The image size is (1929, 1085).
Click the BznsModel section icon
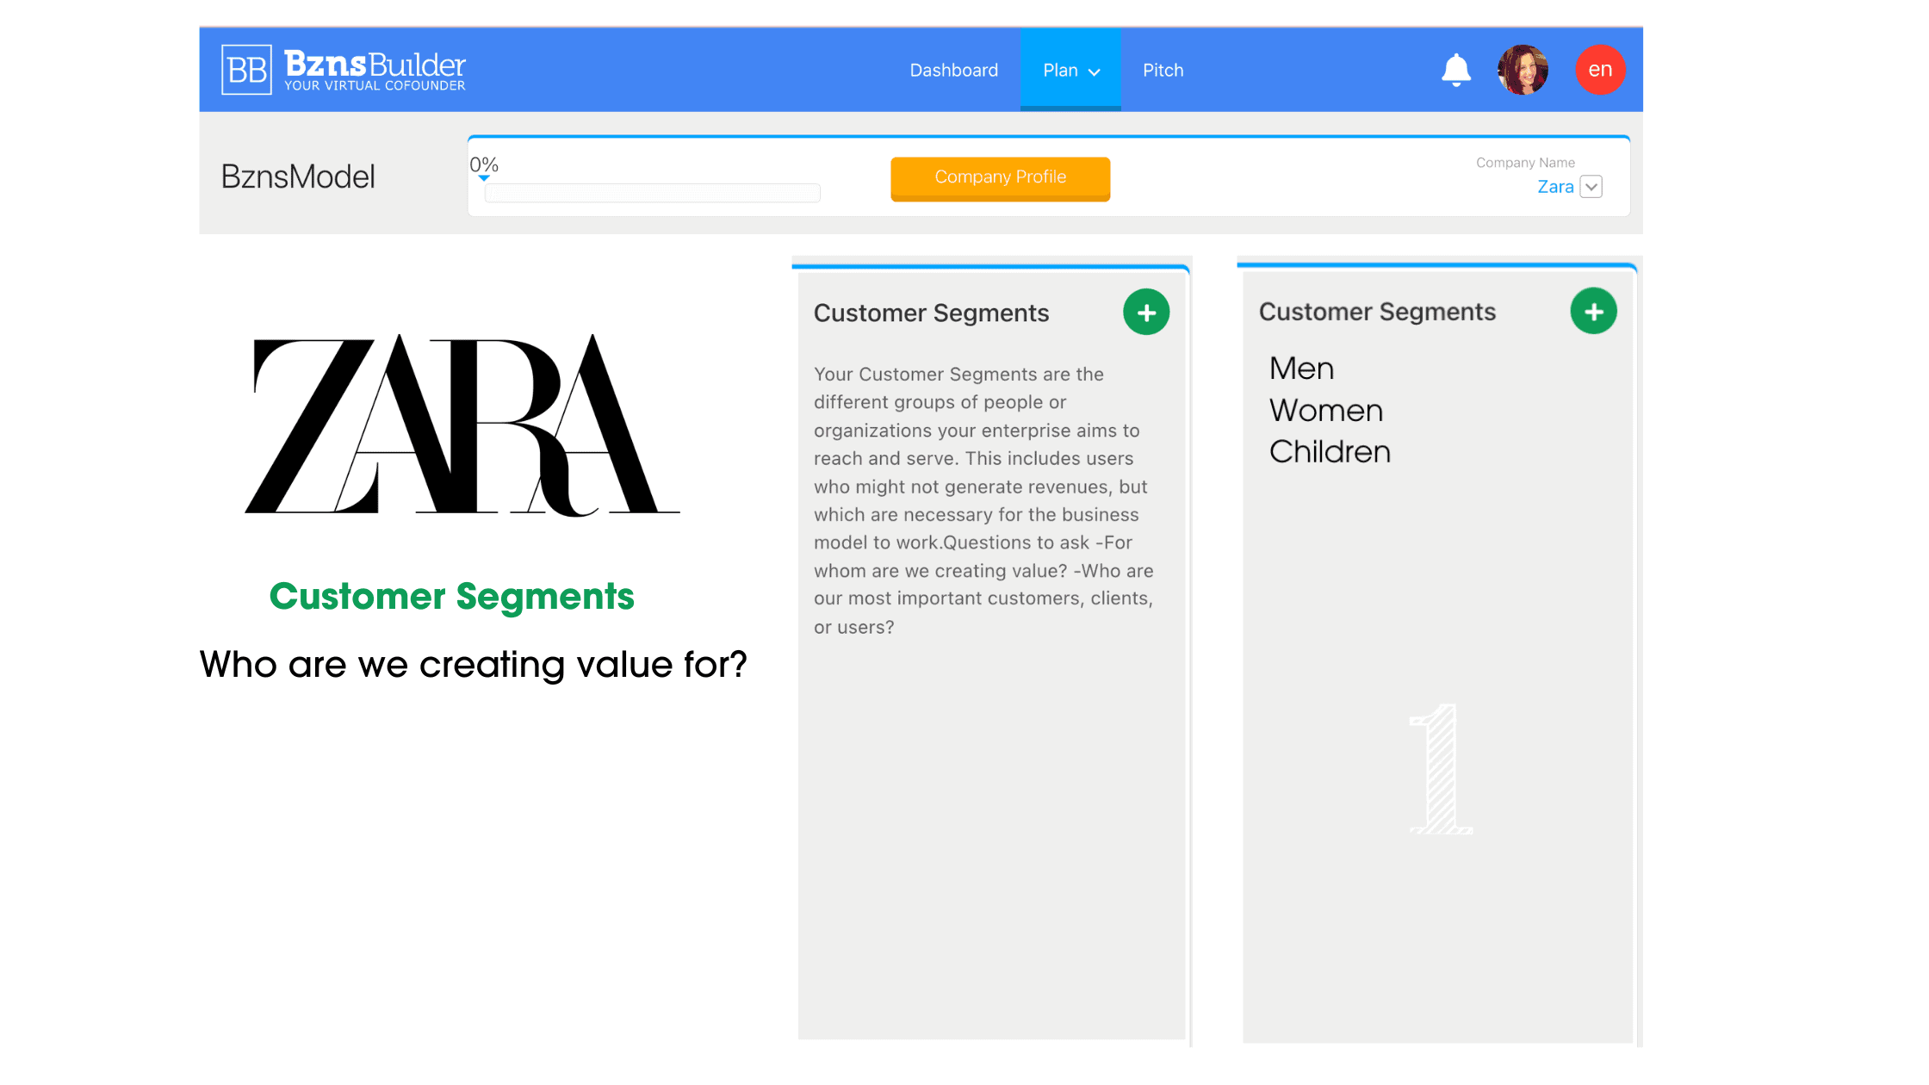[x=298, y=174]
